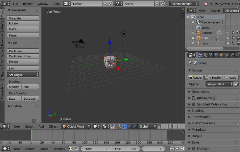Toggle the pin icon beside Scene
This screenshot has height=152, width=240.
click(190, 63)
